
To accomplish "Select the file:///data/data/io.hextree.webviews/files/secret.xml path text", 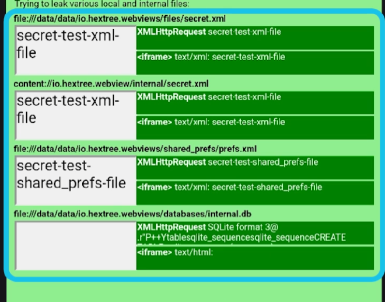I will [x=120, y=19].
